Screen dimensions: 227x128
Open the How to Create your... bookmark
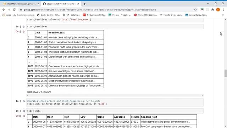pyautogui.click(x=171, y=15)
